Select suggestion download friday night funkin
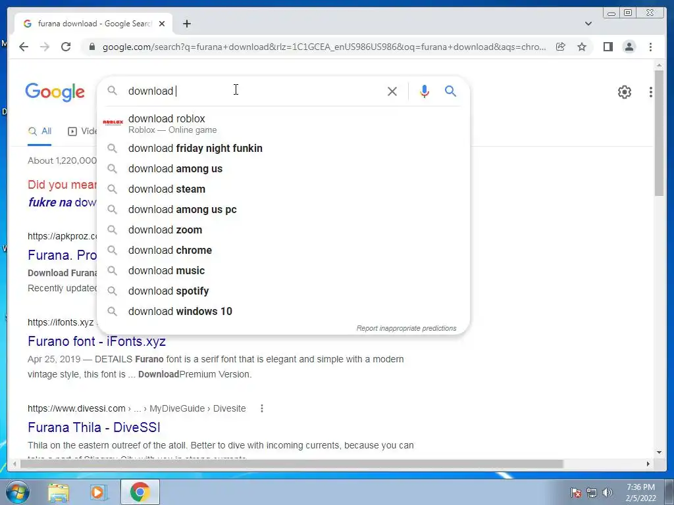 tap(284, 148)
